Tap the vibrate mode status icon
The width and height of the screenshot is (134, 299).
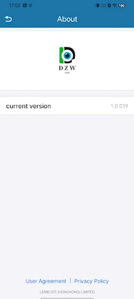pos(98,6)
